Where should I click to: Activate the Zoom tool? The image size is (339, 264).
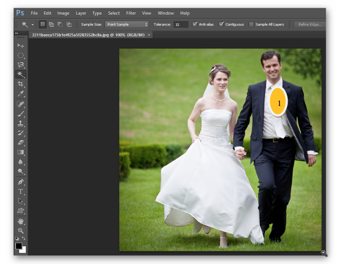coord(20,231)
